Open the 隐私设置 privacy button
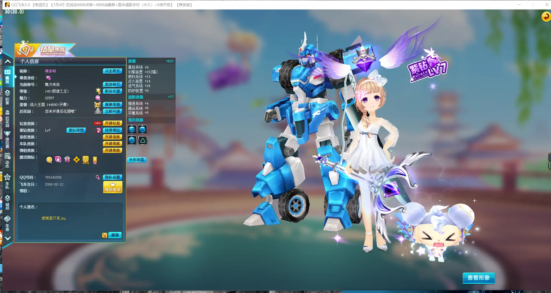This screenshot has width=551, height=293. point(112,177)
